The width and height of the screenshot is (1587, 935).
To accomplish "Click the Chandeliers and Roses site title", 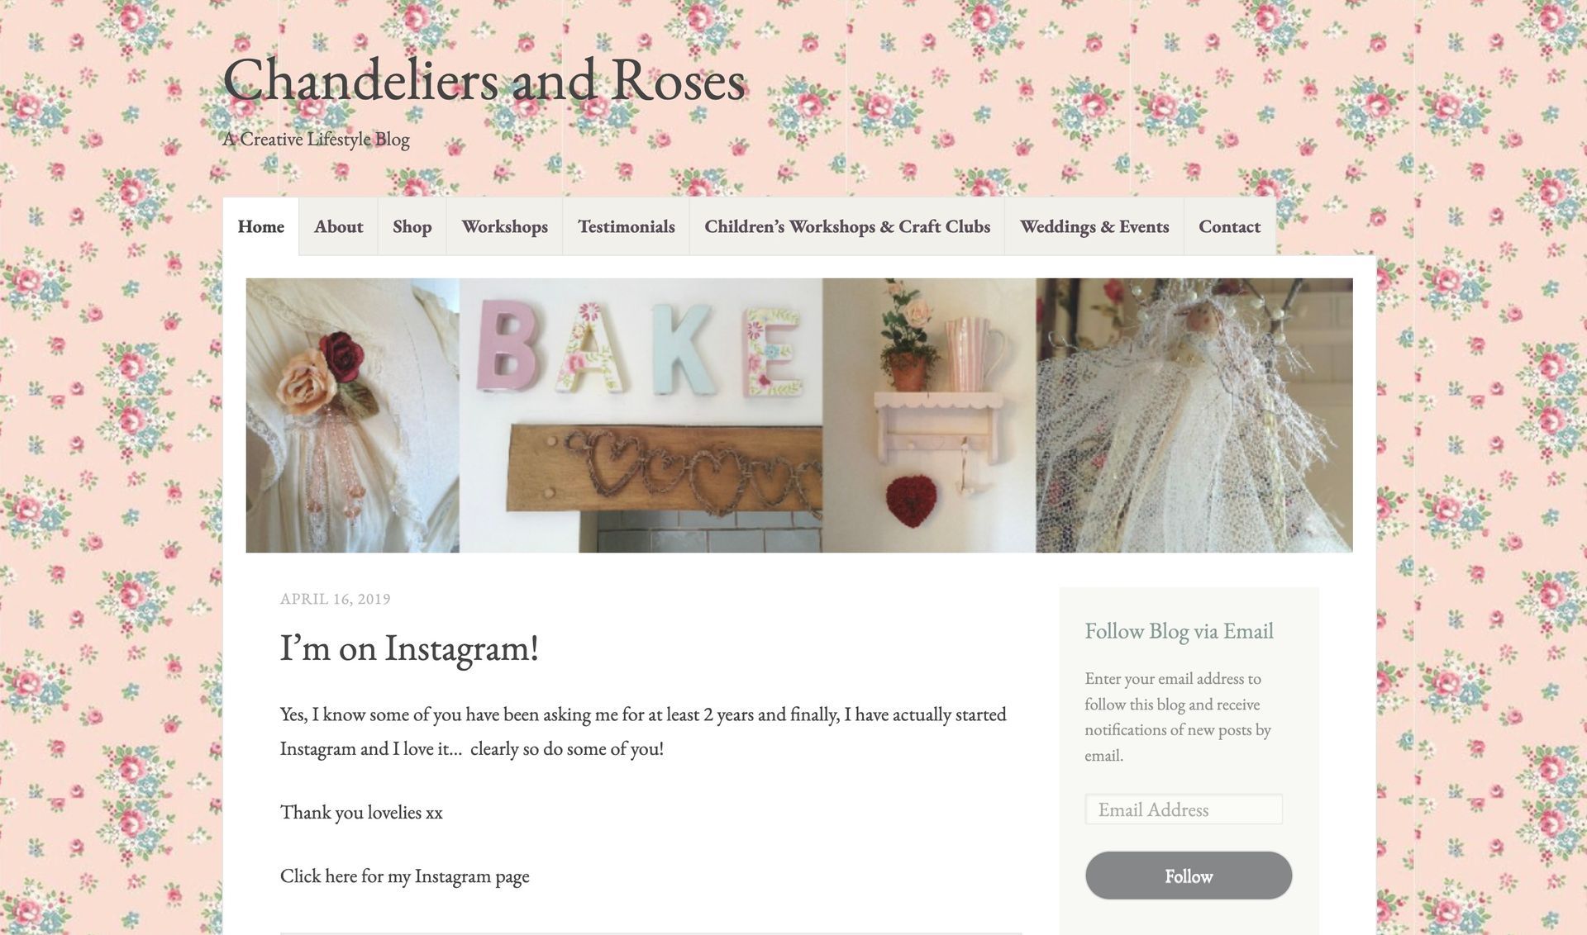I will [x=484, y=80].
